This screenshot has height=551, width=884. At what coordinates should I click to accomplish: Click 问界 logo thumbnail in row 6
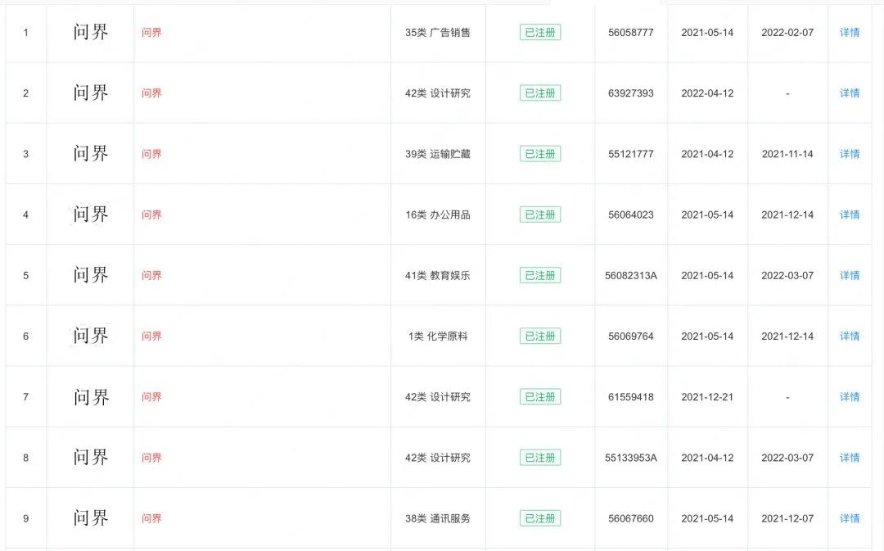(91, 336)
